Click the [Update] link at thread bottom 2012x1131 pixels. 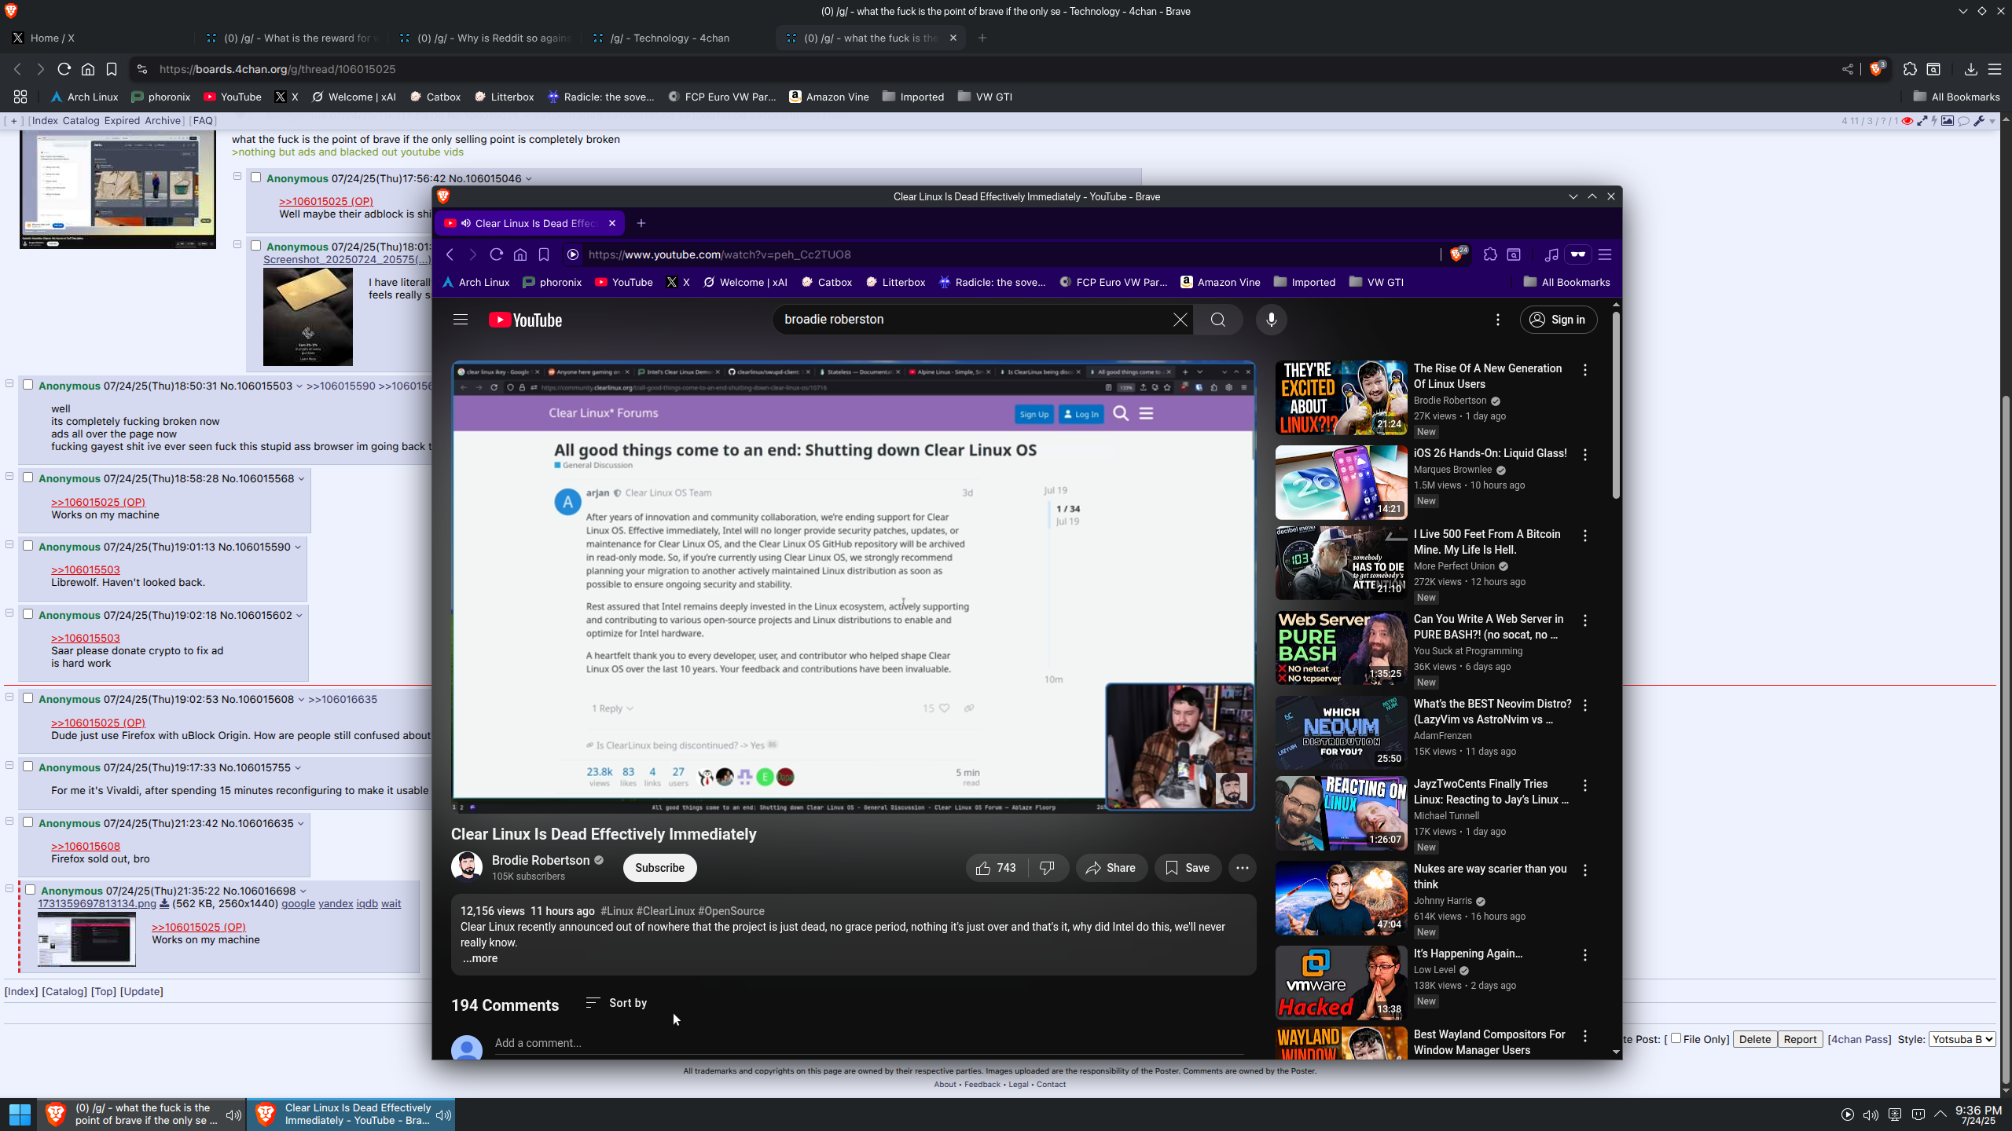point(141,991)
